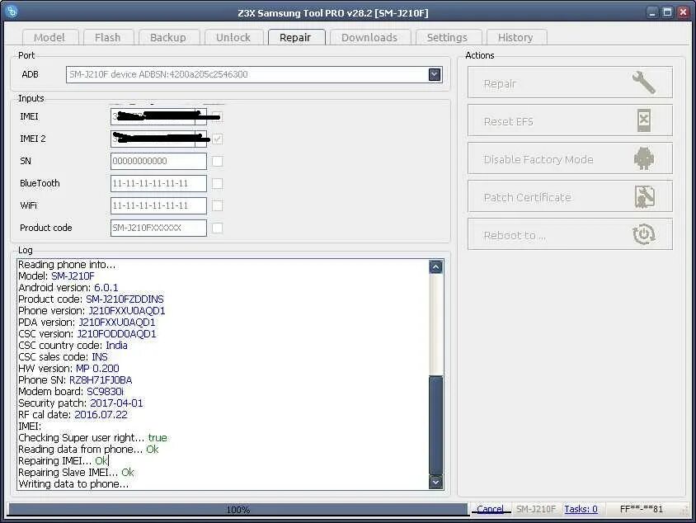Click the Repair action button

(x=570, y=82)
